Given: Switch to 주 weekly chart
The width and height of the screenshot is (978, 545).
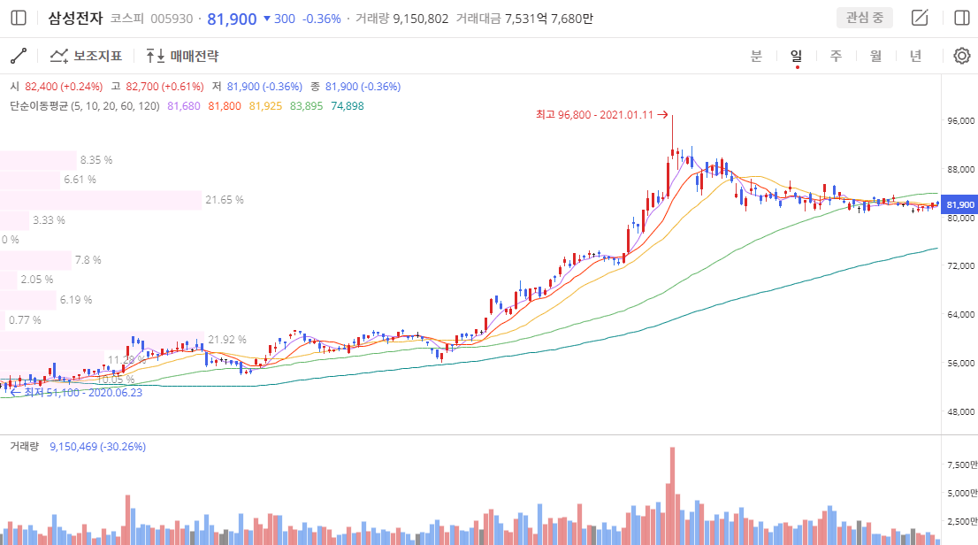Looking at the screenshot, I should [836, 56].
